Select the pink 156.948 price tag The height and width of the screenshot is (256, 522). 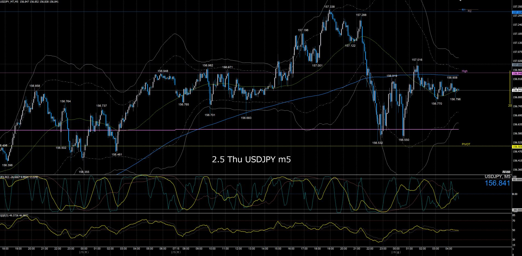[517, 73]
